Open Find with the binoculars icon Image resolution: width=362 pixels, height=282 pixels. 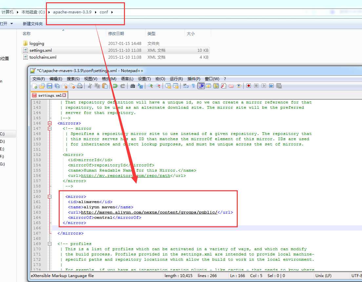(132, 86)
